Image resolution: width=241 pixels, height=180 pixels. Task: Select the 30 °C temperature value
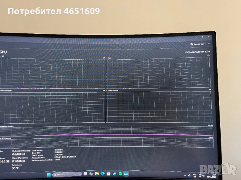pyautogui.click(x=15, y=168)
